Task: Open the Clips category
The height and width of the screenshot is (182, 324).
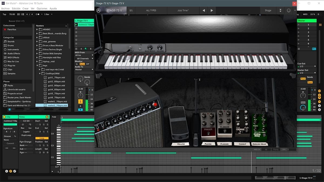Action: coord(8,70)
